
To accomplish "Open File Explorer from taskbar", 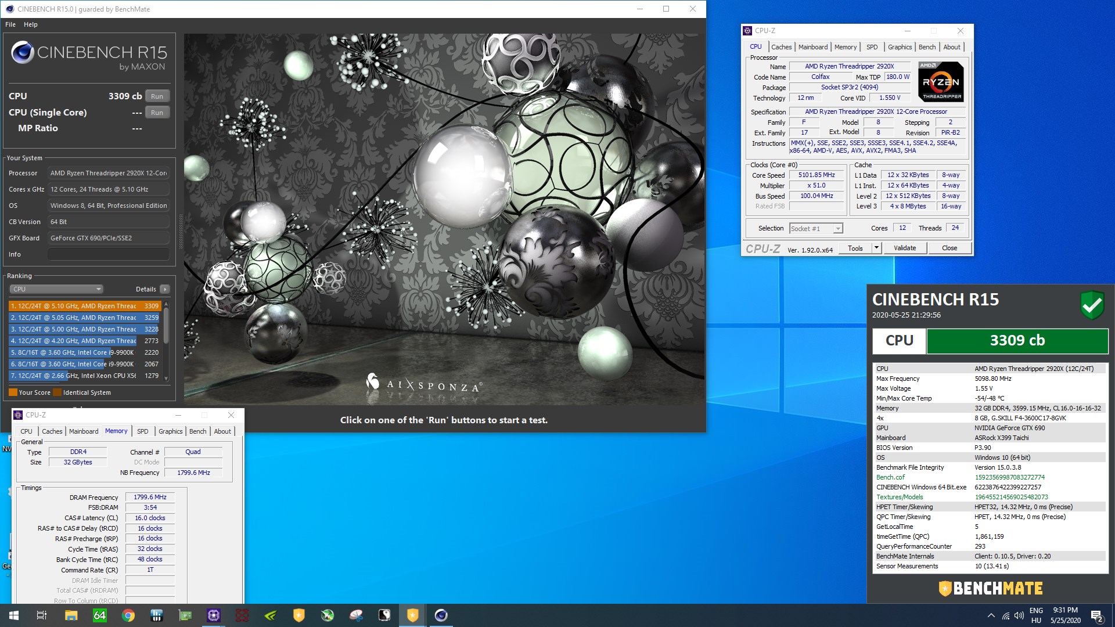I will click(71, 615).
